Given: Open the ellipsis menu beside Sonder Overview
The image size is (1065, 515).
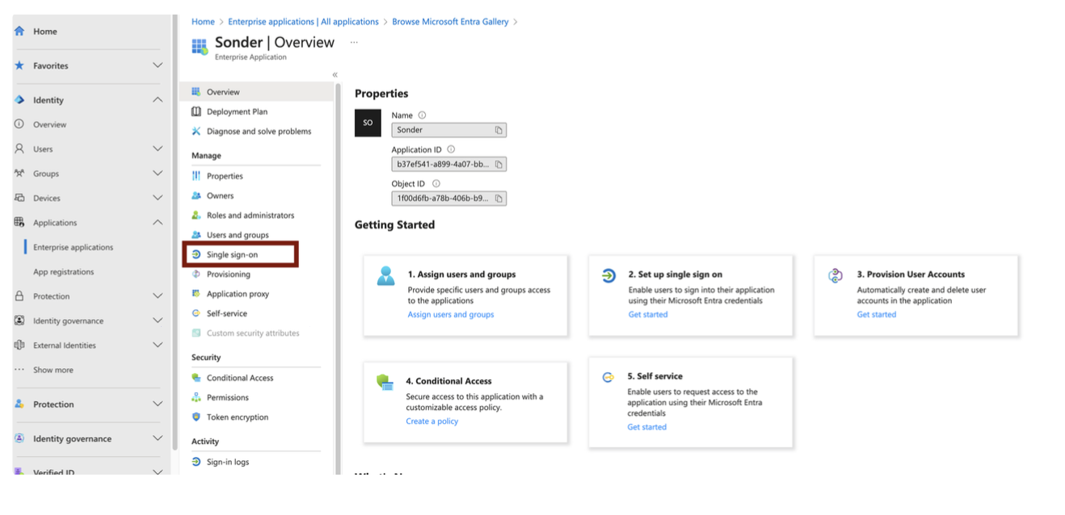Looking at the screenshot, I should (354, 42).
